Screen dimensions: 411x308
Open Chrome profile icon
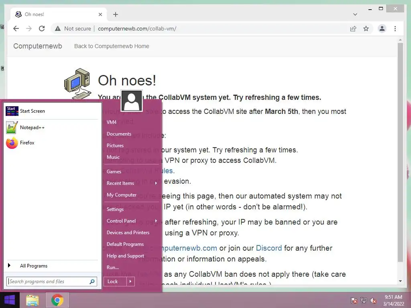click(382, 28)
